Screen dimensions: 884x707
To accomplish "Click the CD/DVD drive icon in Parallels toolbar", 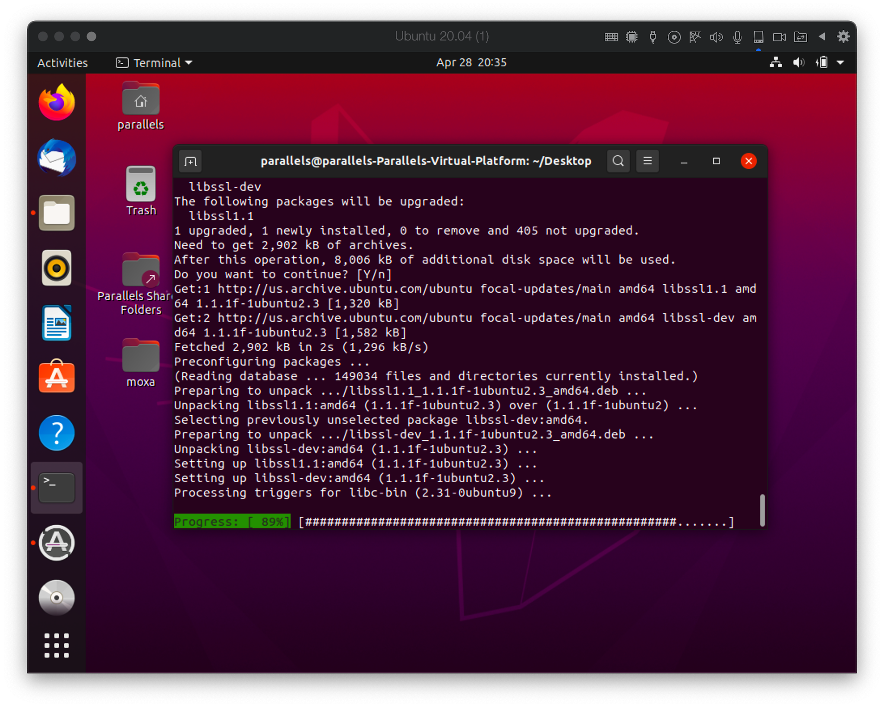I will click(x=673, y=37).
